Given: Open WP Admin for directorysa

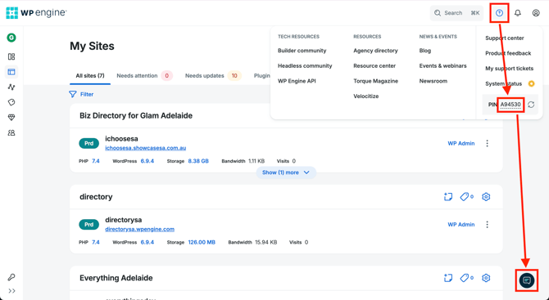Looking at the screenshot, I should point(461,225).
